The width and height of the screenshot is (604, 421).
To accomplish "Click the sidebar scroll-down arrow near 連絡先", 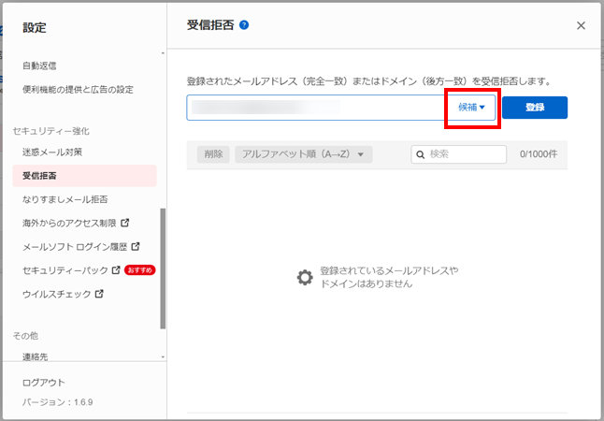I will point(163,357).
